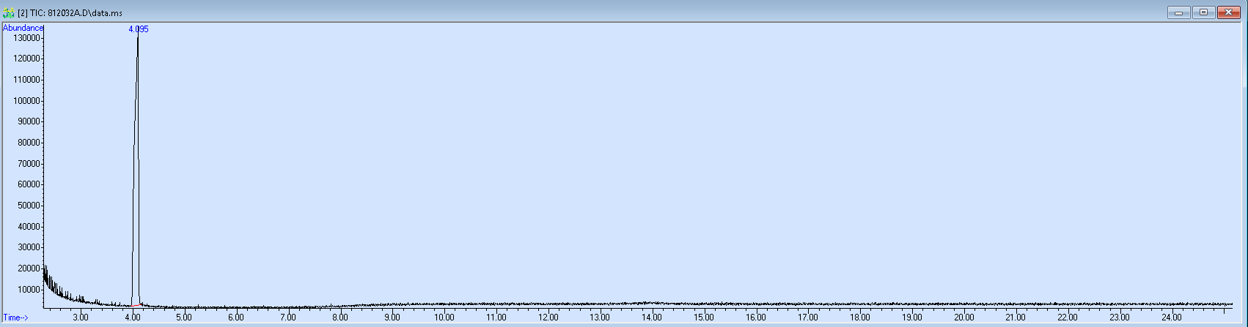Close the TIC 812032A.D data.ms window

tap(1228, 12)
